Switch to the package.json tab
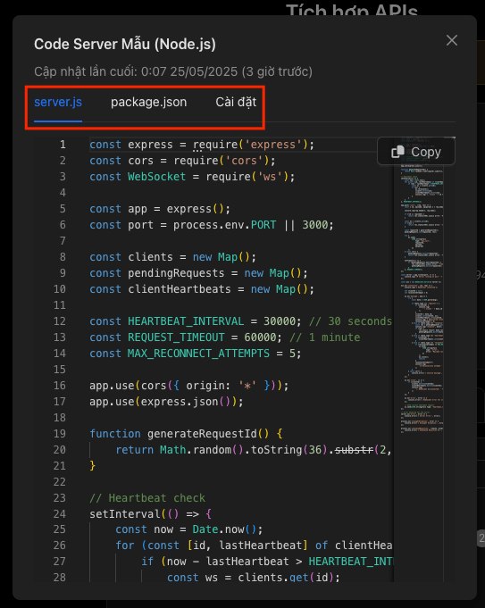Screen dimensions: 485x608 pos(148,102)
